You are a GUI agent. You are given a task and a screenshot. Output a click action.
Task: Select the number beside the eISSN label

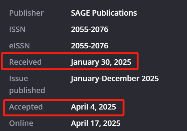point(90,46)
